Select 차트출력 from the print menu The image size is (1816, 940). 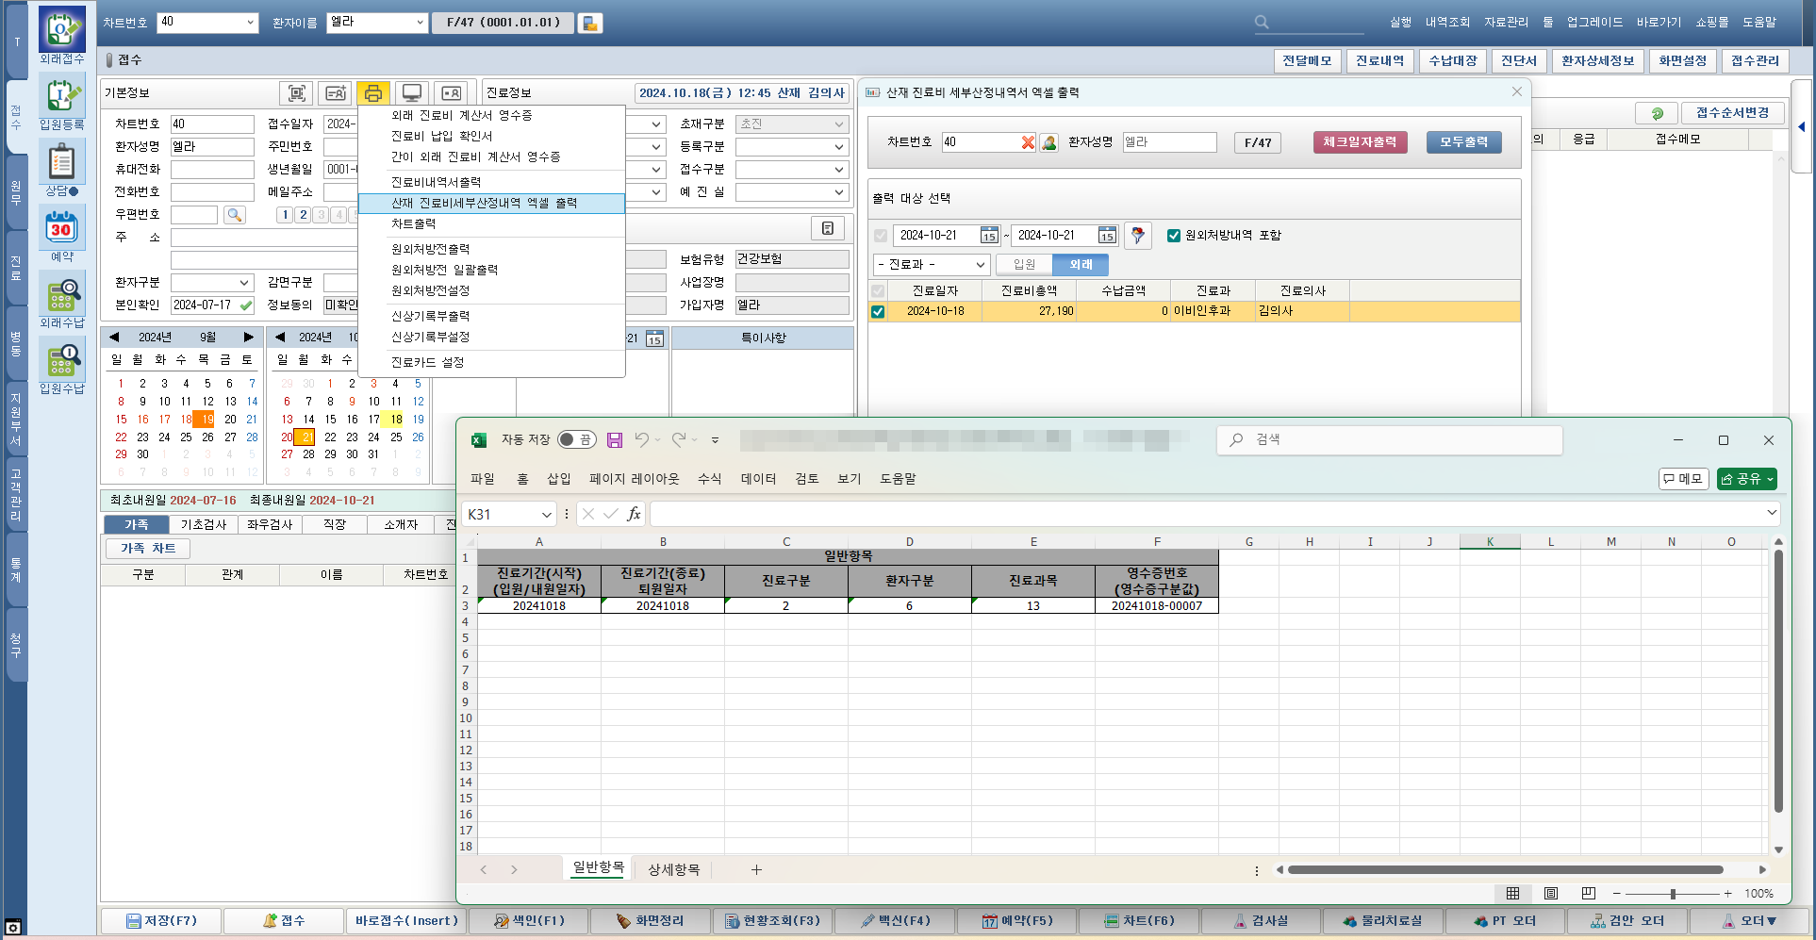click(414, 224)
